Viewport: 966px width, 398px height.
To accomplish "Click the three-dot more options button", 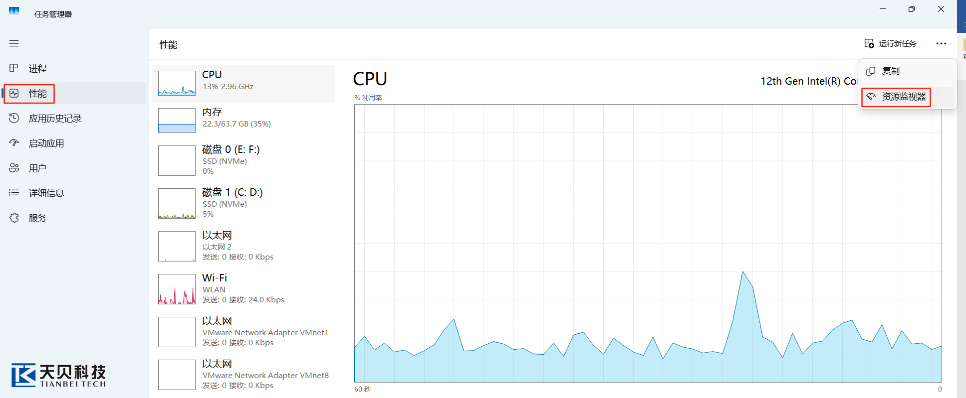I will 941,44.
